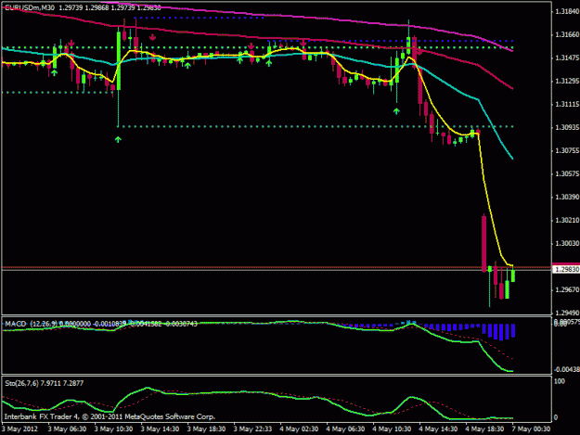Click the 7 May 00:30 time label

[531, 429]
